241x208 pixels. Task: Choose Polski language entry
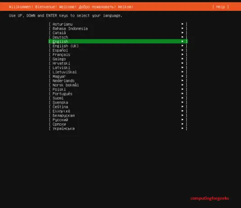[x=118, y=89]
